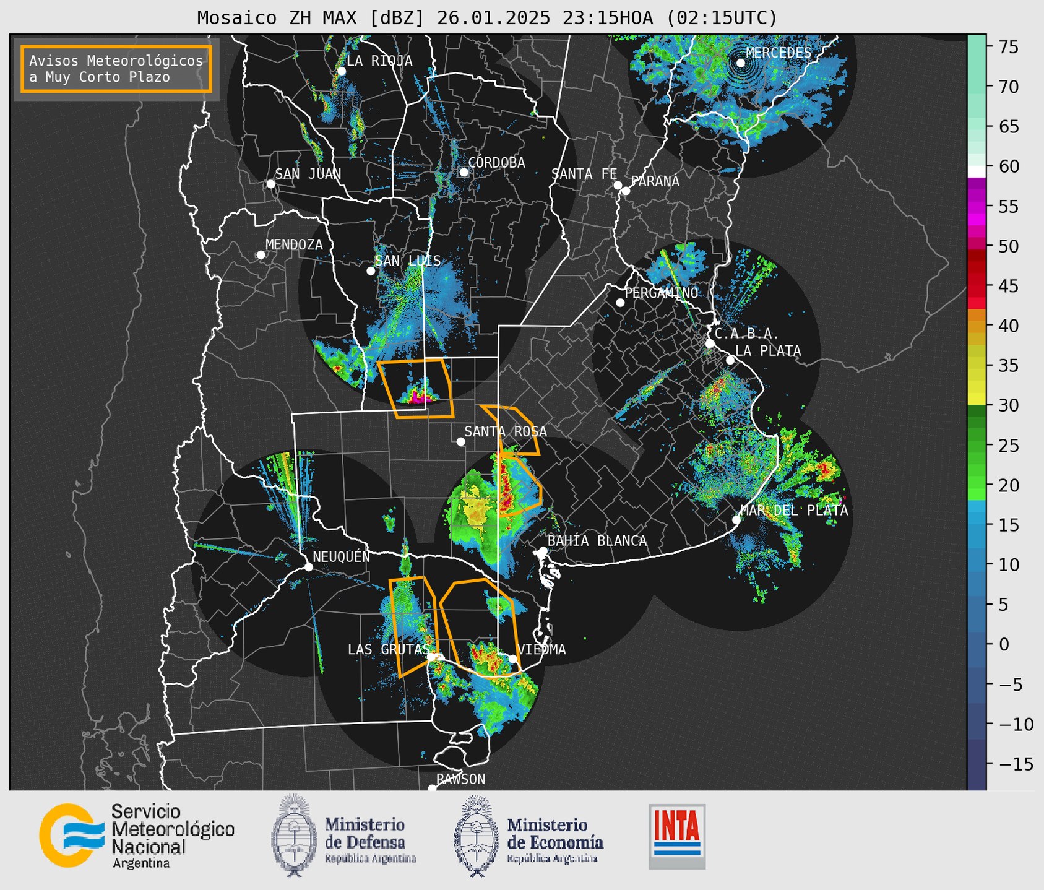Click the white city dot for Santa Rosa
This screenshot has width=1044, height=890.
click(x=460, y=441)
